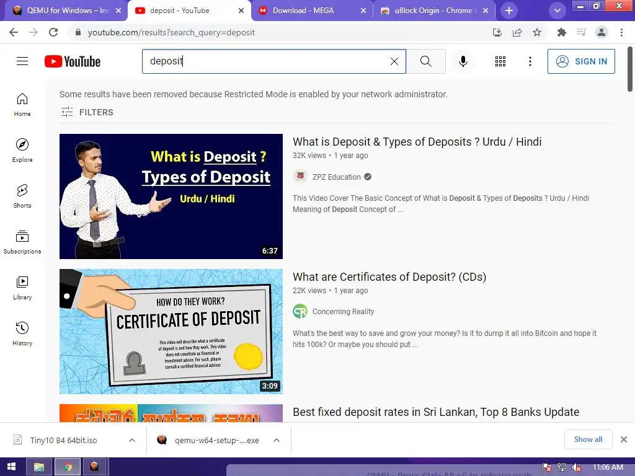Start voice search with microphone icon
The height and width of the screenshot is (476, 635).
(x=463, y=61)
